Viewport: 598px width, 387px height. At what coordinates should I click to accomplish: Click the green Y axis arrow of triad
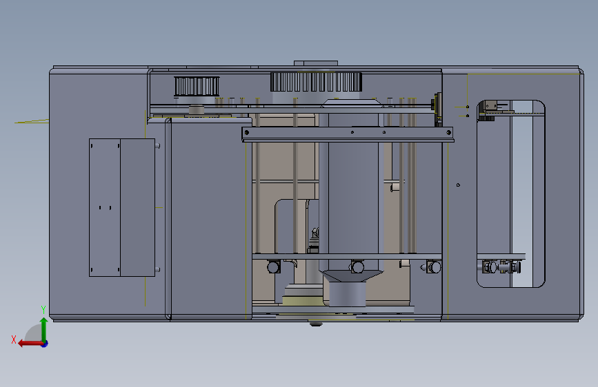tap(44, 330)
